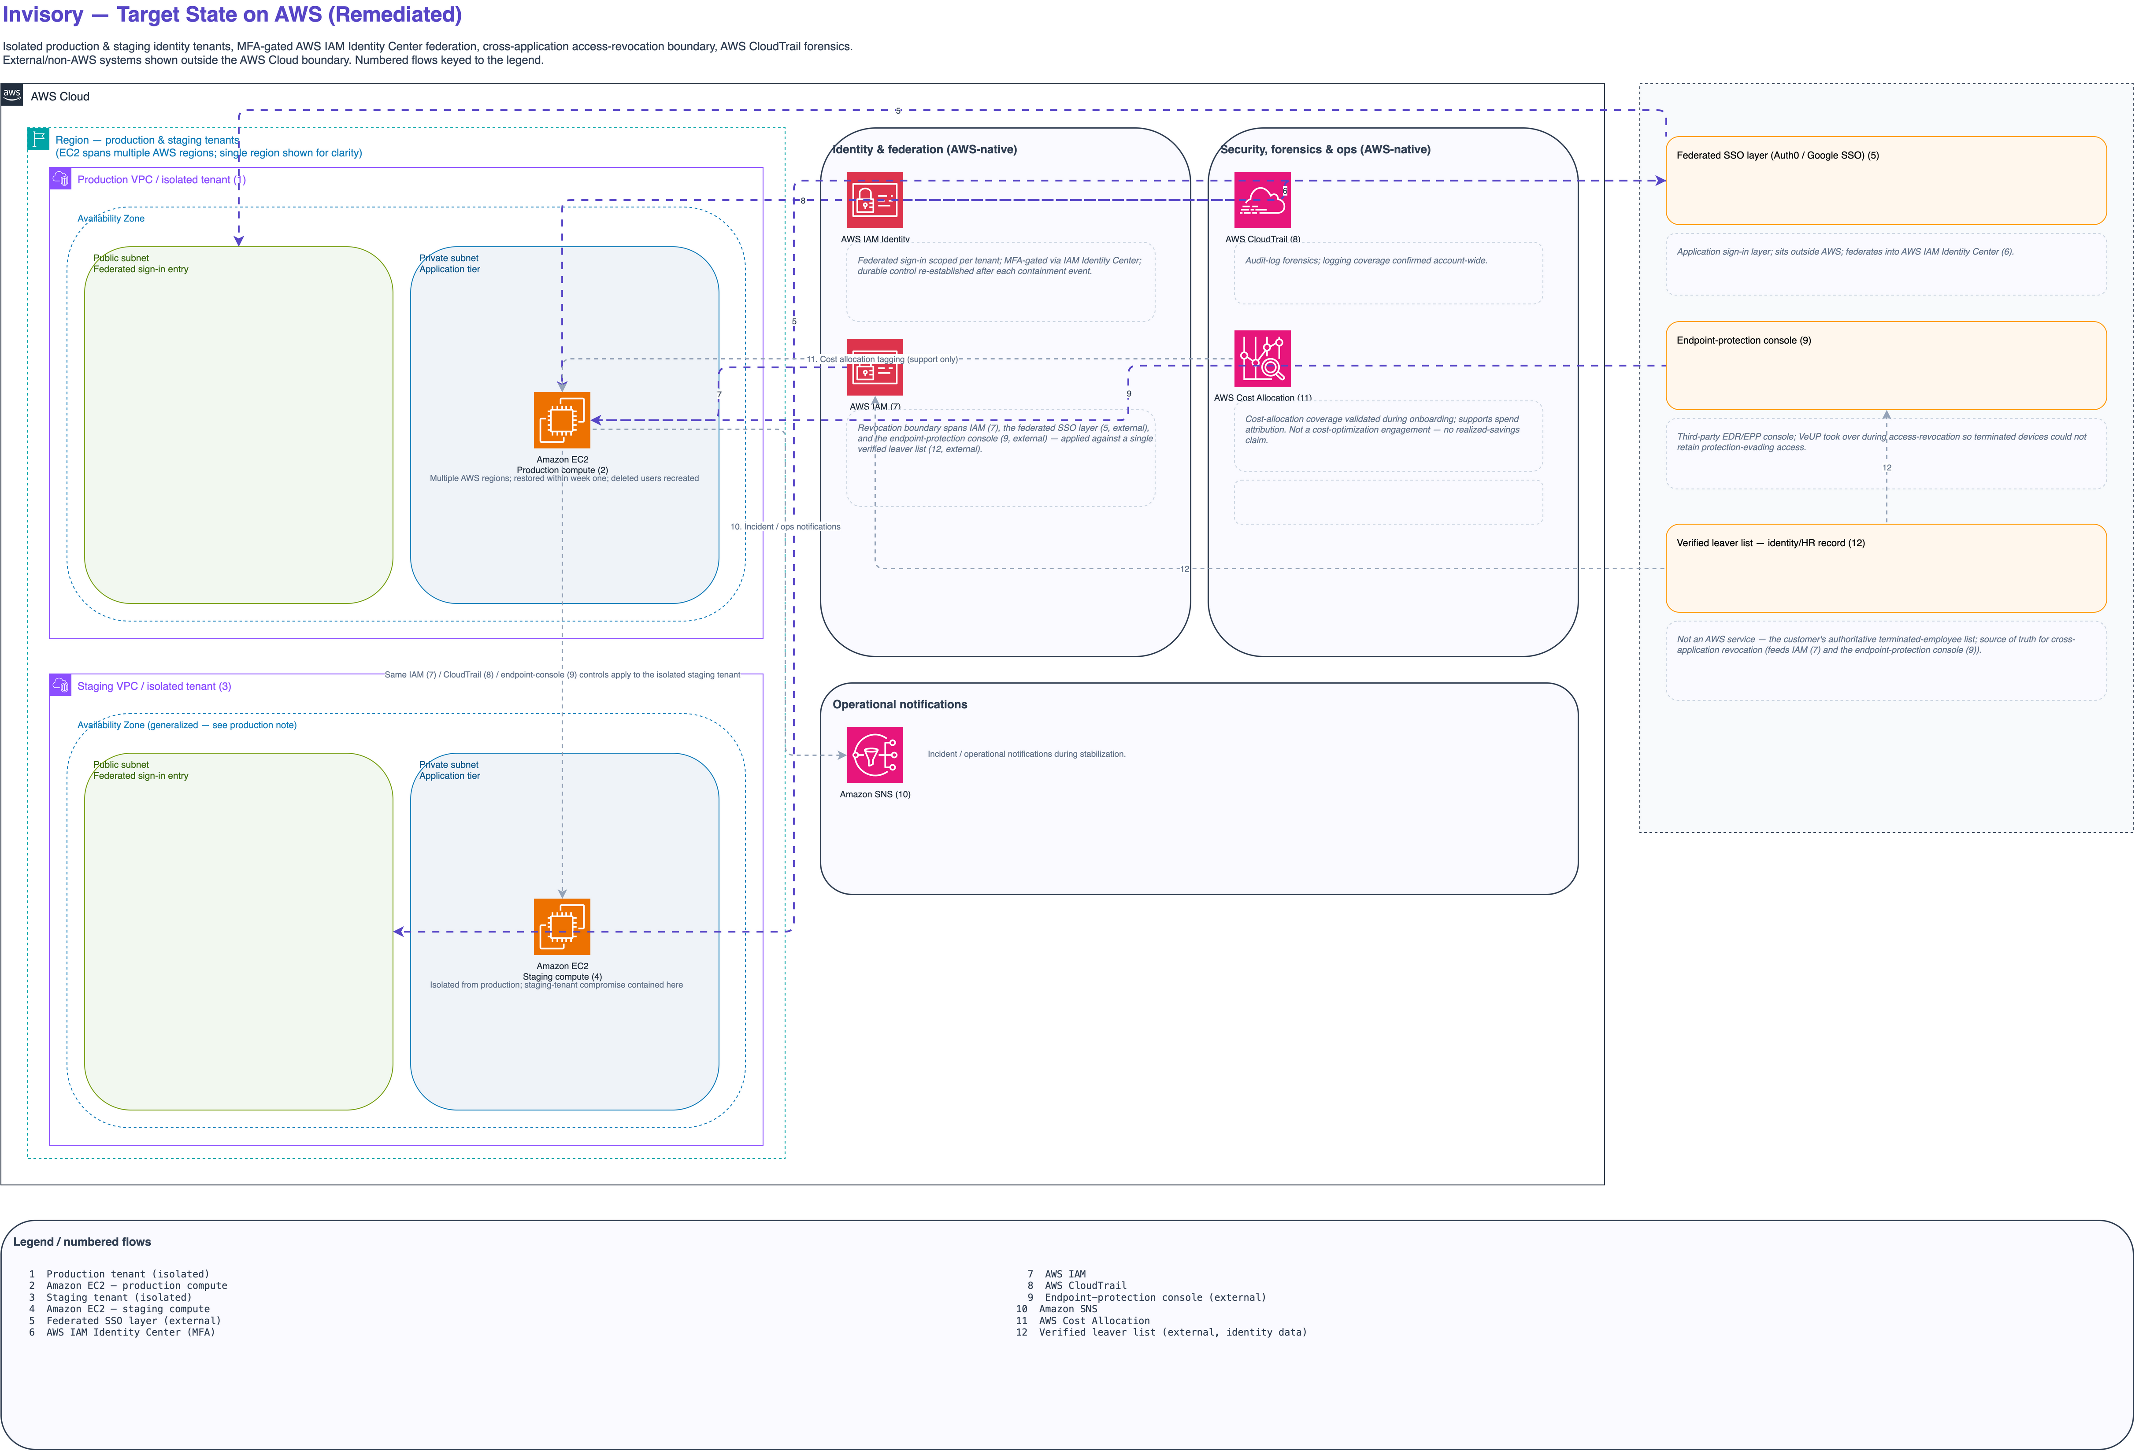Click legend row '12 Verified leaver list'
This screenshot has height=1451, width=2135.
(1161, 1332)
